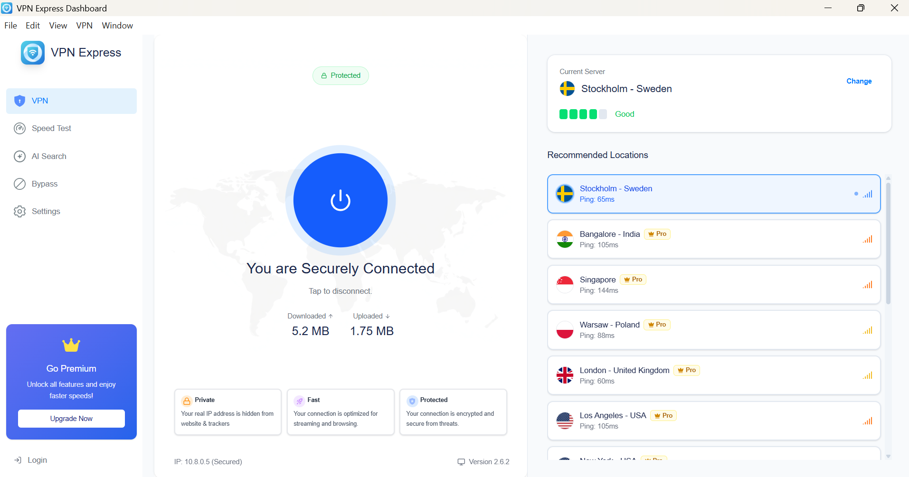This screenshot has height=477, width=909.
Task: Click Change to pick another server
Action: point(858,81)
